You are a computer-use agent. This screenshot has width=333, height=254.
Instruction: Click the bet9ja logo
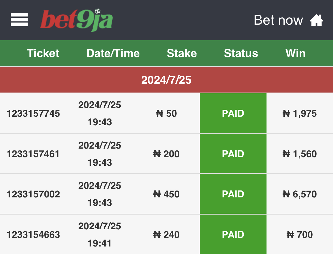(x=76, y=20)
